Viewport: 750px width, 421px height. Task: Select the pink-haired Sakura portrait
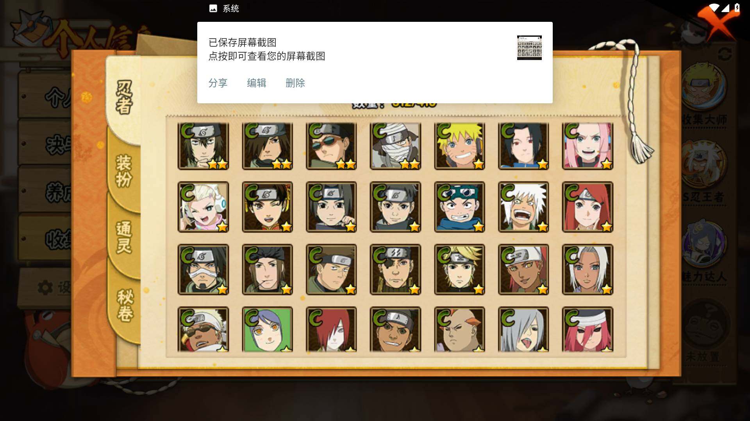587,146
